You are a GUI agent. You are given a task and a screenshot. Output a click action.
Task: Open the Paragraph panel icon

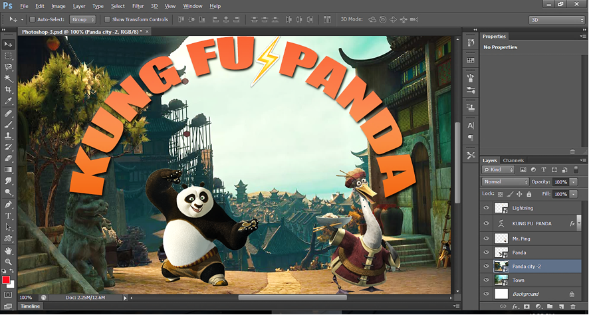pyautogui.click(x=471, y=138)
